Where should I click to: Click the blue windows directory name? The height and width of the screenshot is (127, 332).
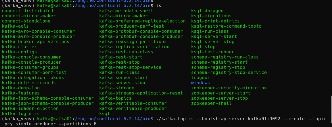[x=200, y=83]
